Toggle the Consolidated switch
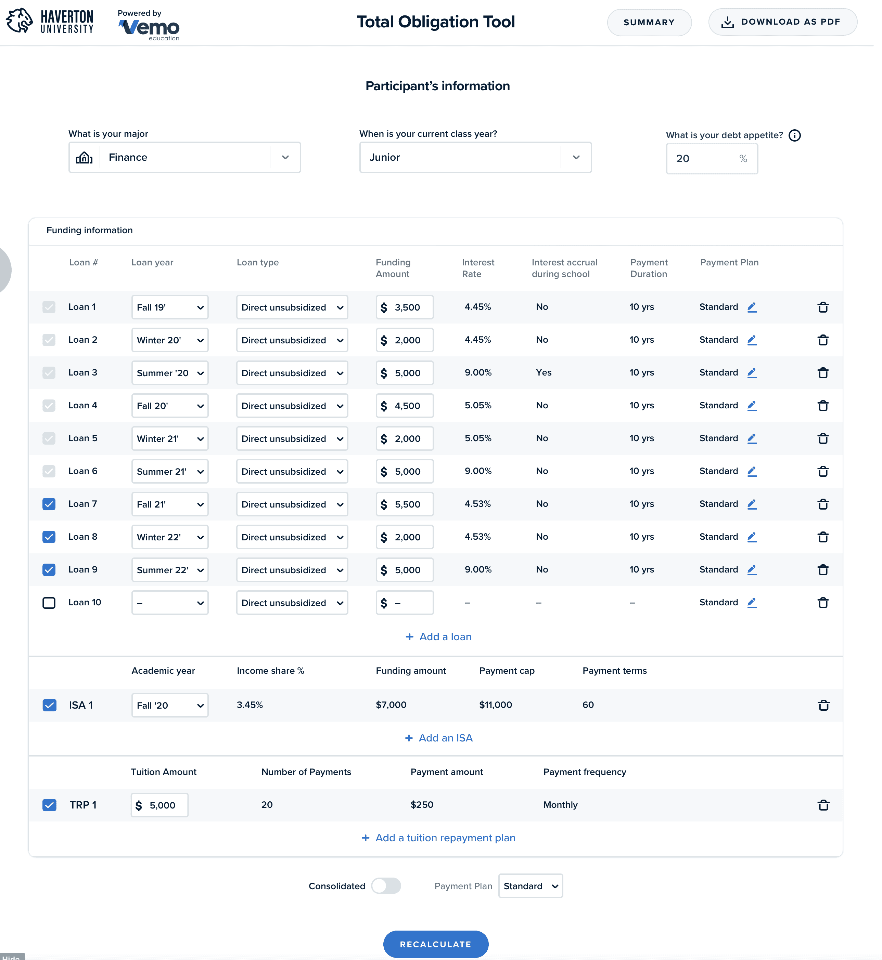 389,894
